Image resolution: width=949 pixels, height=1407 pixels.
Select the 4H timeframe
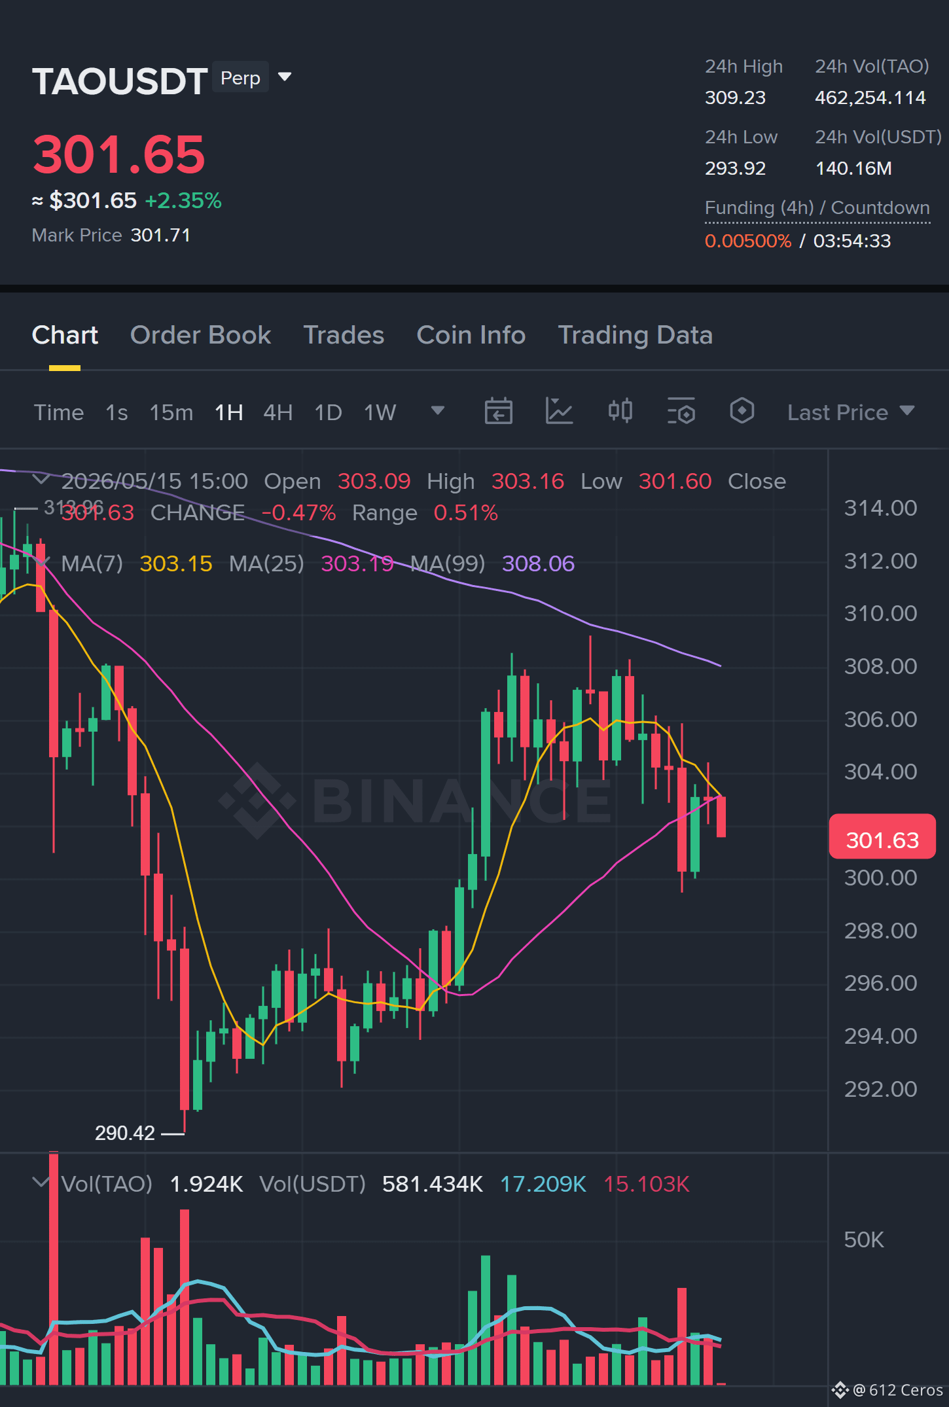tap(278, 412)
